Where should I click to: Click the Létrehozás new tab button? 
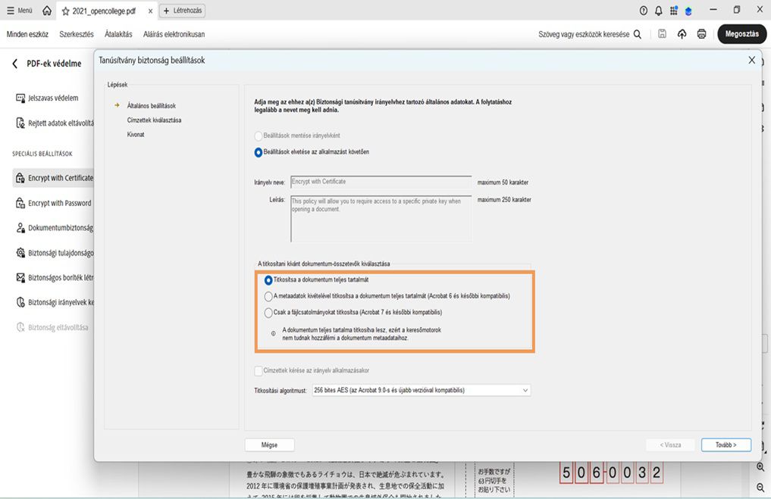coord(183,11)
